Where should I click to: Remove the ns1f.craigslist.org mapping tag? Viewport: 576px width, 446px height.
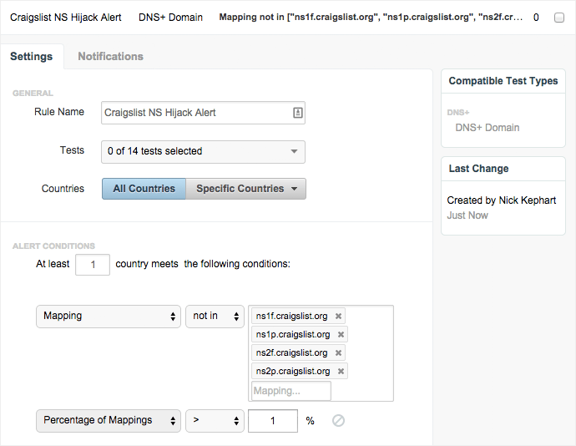[338, 317]
